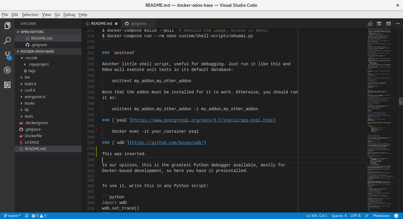The height and width of the screenshot is (219, 403).
Task: Expand the tests folder
Action: pos(48,116)
